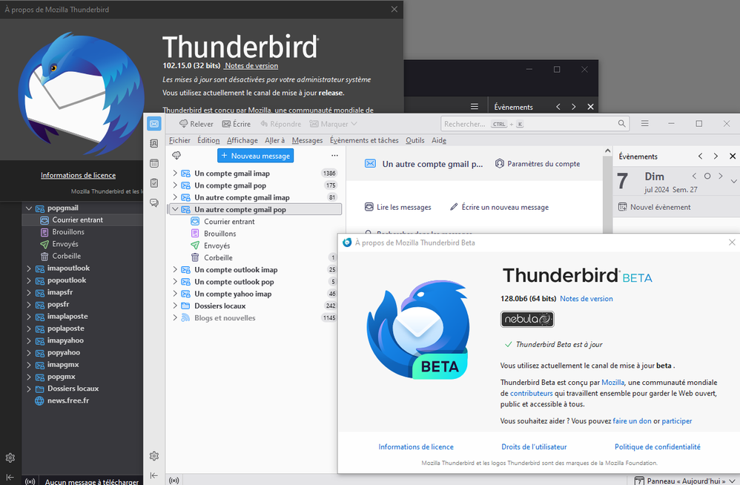This screenshot has width=740, height=485.
Task: Click the Relever get messages button
Action: coord(196,124)
